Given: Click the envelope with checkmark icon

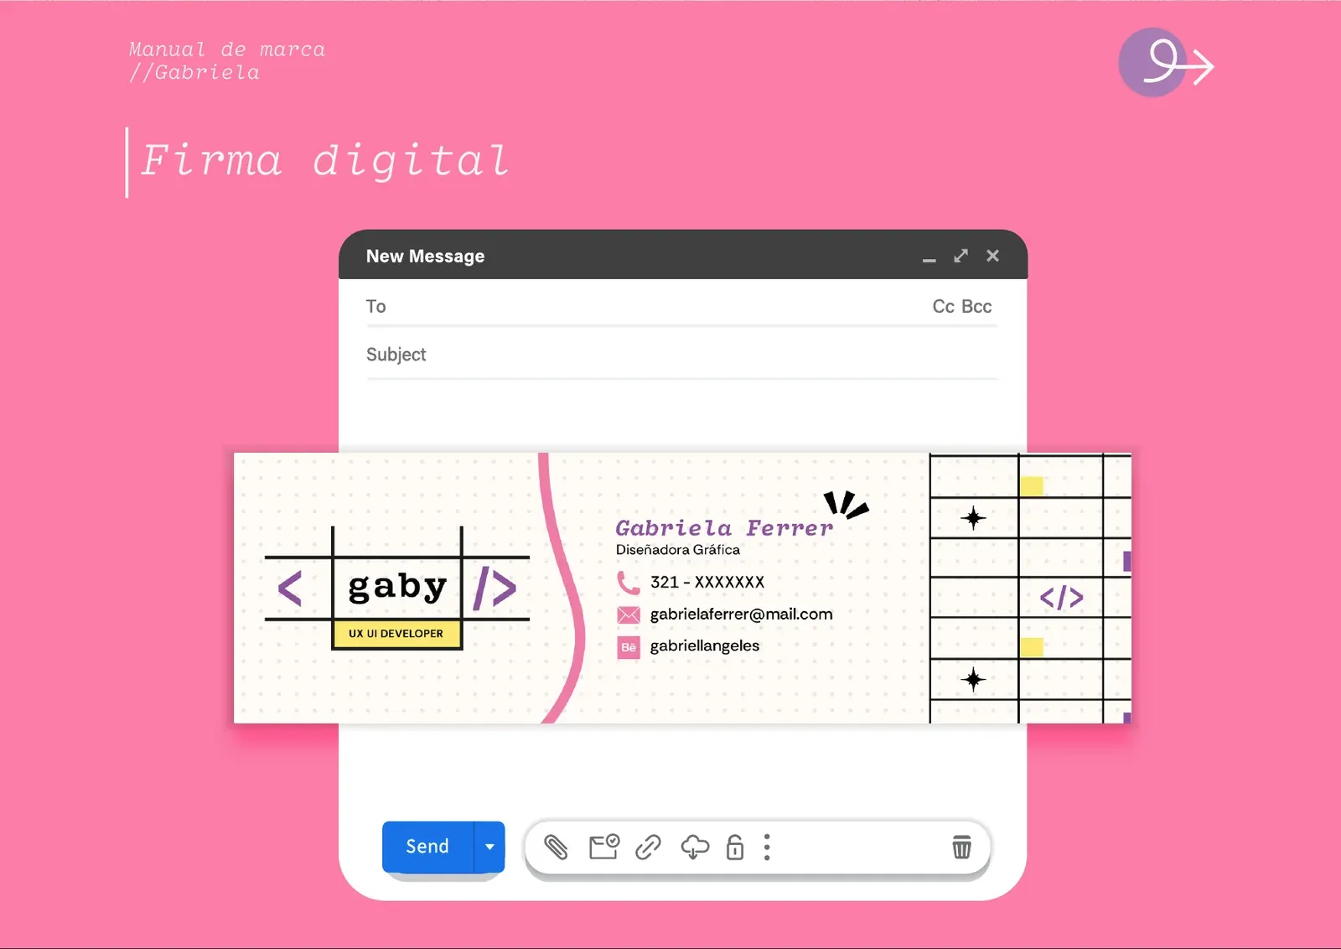Looking at the screenshot, I should click(603, 847).
